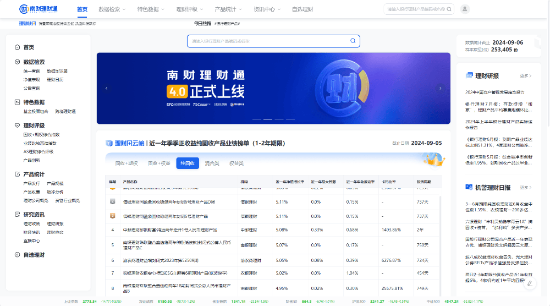Click the floating edit pencil icon
The image size is (550, 306).
coord(530,283)
